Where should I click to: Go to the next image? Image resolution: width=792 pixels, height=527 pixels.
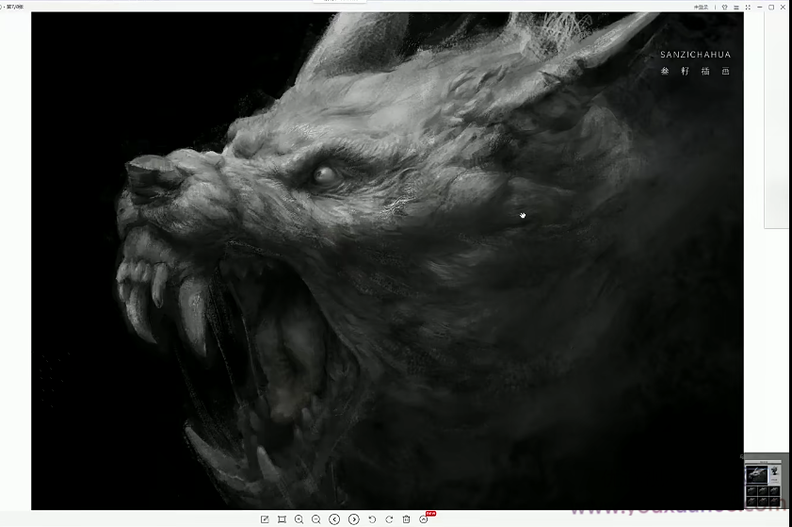pos(353,519)
